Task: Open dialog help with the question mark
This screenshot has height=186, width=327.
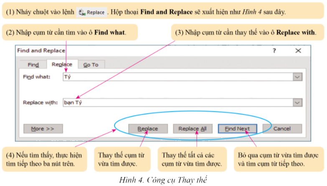Action: tap(274, 50)
